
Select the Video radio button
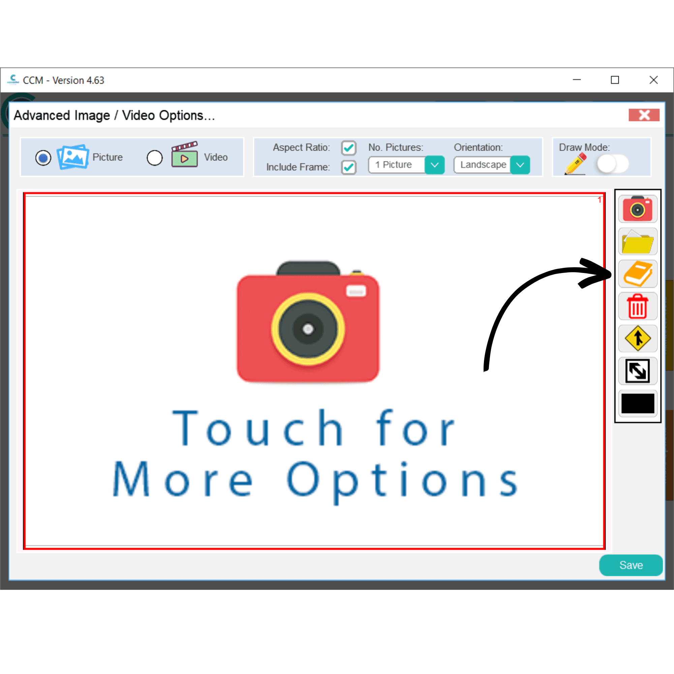(x=155, y=158)
